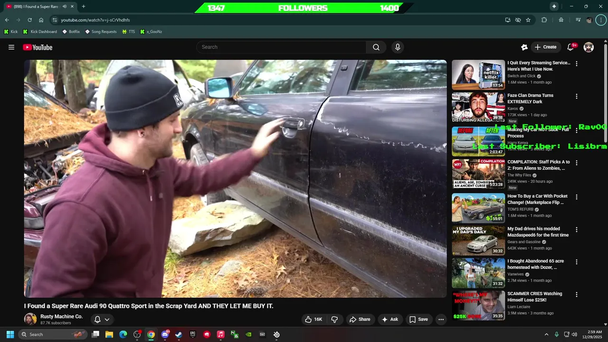Like the video with thumbs up

(314, 319)
